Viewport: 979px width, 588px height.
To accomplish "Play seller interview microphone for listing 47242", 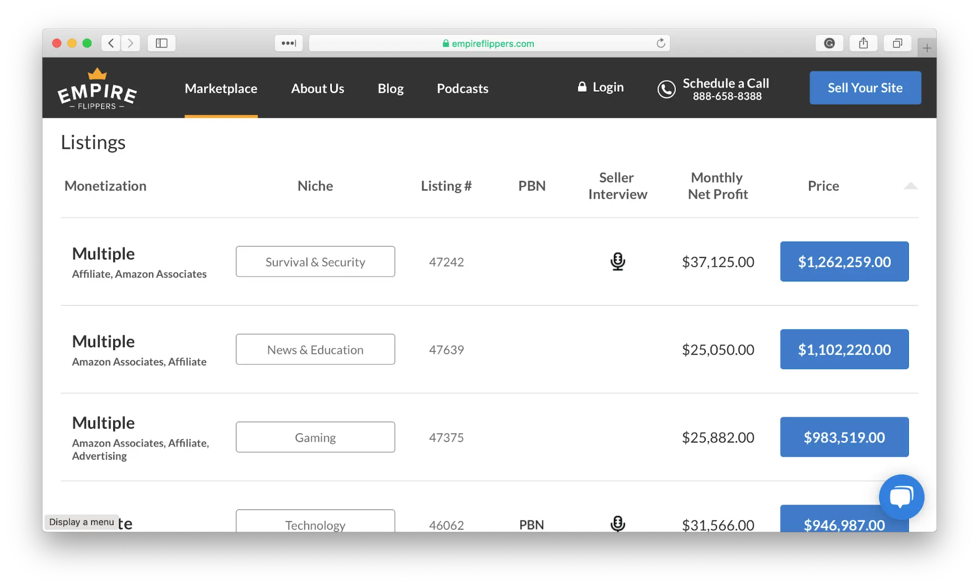I will [618, 261].
